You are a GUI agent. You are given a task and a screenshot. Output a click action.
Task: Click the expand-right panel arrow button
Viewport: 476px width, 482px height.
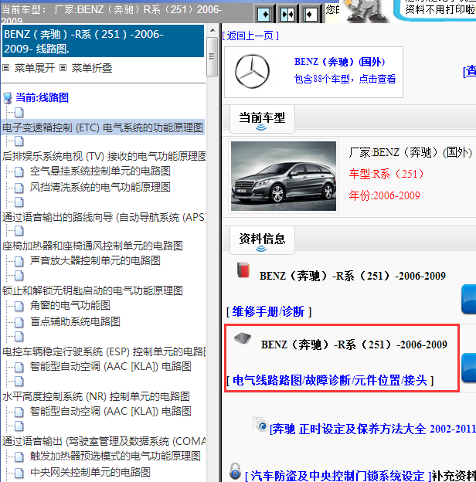point(263,14)
